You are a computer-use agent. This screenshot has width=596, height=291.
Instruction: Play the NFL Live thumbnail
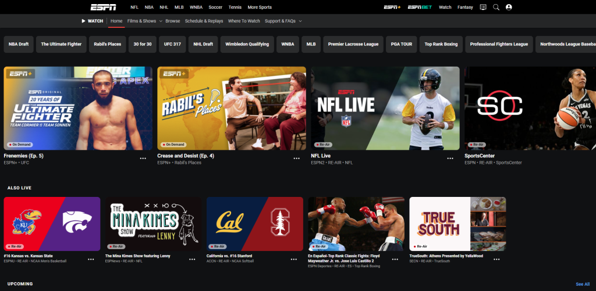click(385, 109)
